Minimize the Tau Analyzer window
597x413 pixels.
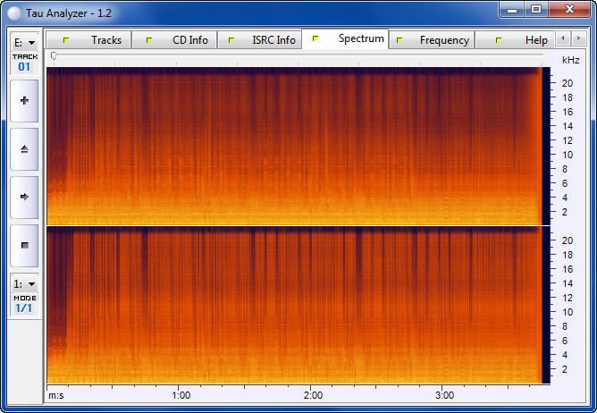click(511, 9)
